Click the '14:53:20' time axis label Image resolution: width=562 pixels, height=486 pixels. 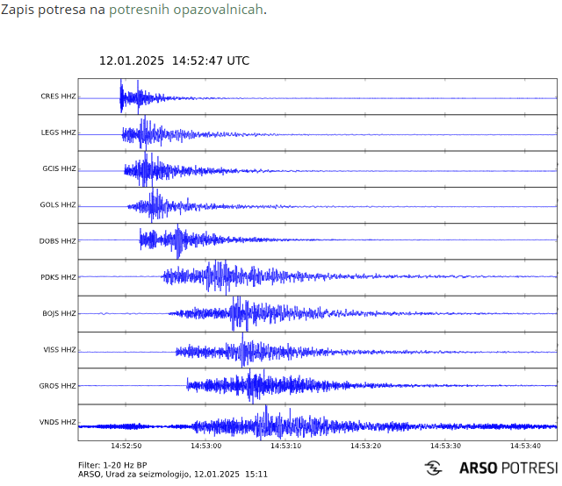point(365,446)
